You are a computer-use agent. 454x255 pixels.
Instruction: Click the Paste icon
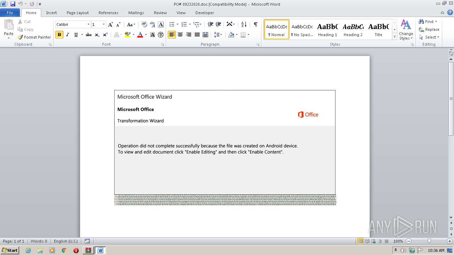coord(9,25)
